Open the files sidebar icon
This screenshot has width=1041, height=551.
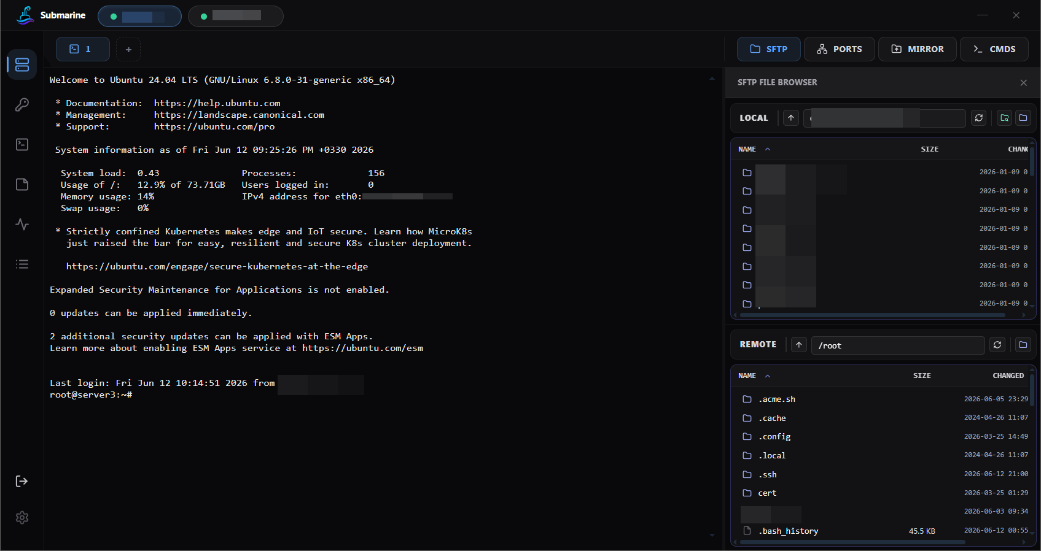point(22,184)
